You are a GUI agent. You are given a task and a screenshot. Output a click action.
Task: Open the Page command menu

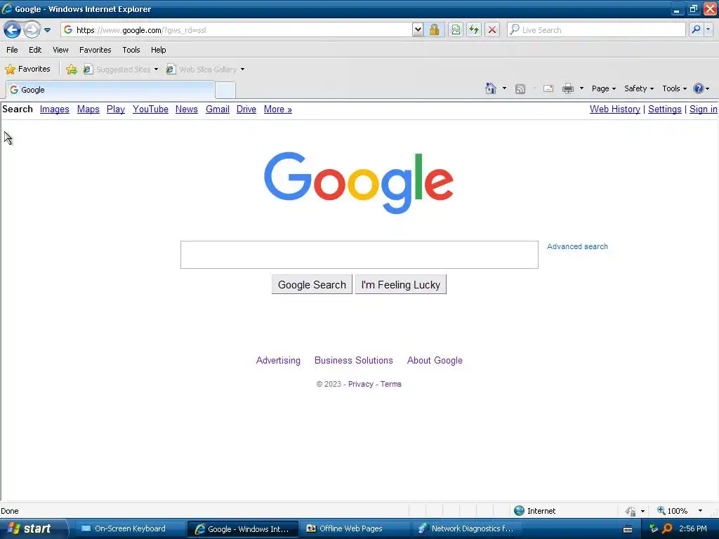coord(603,88)
